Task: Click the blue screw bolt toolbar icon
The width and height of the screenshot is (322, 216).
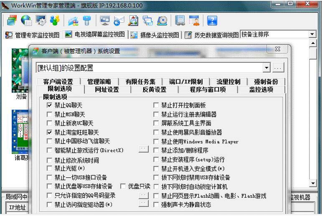Action: (87, 21)
